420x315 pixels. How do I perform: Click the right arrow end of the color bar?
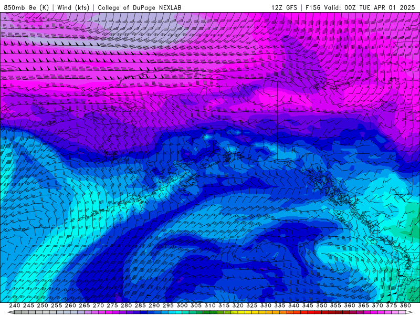pos(409,312)
